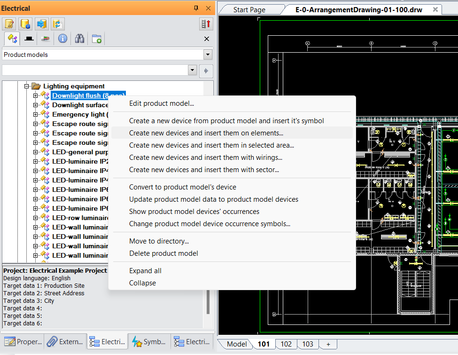Click the add new folder icon

pos(97,39)
